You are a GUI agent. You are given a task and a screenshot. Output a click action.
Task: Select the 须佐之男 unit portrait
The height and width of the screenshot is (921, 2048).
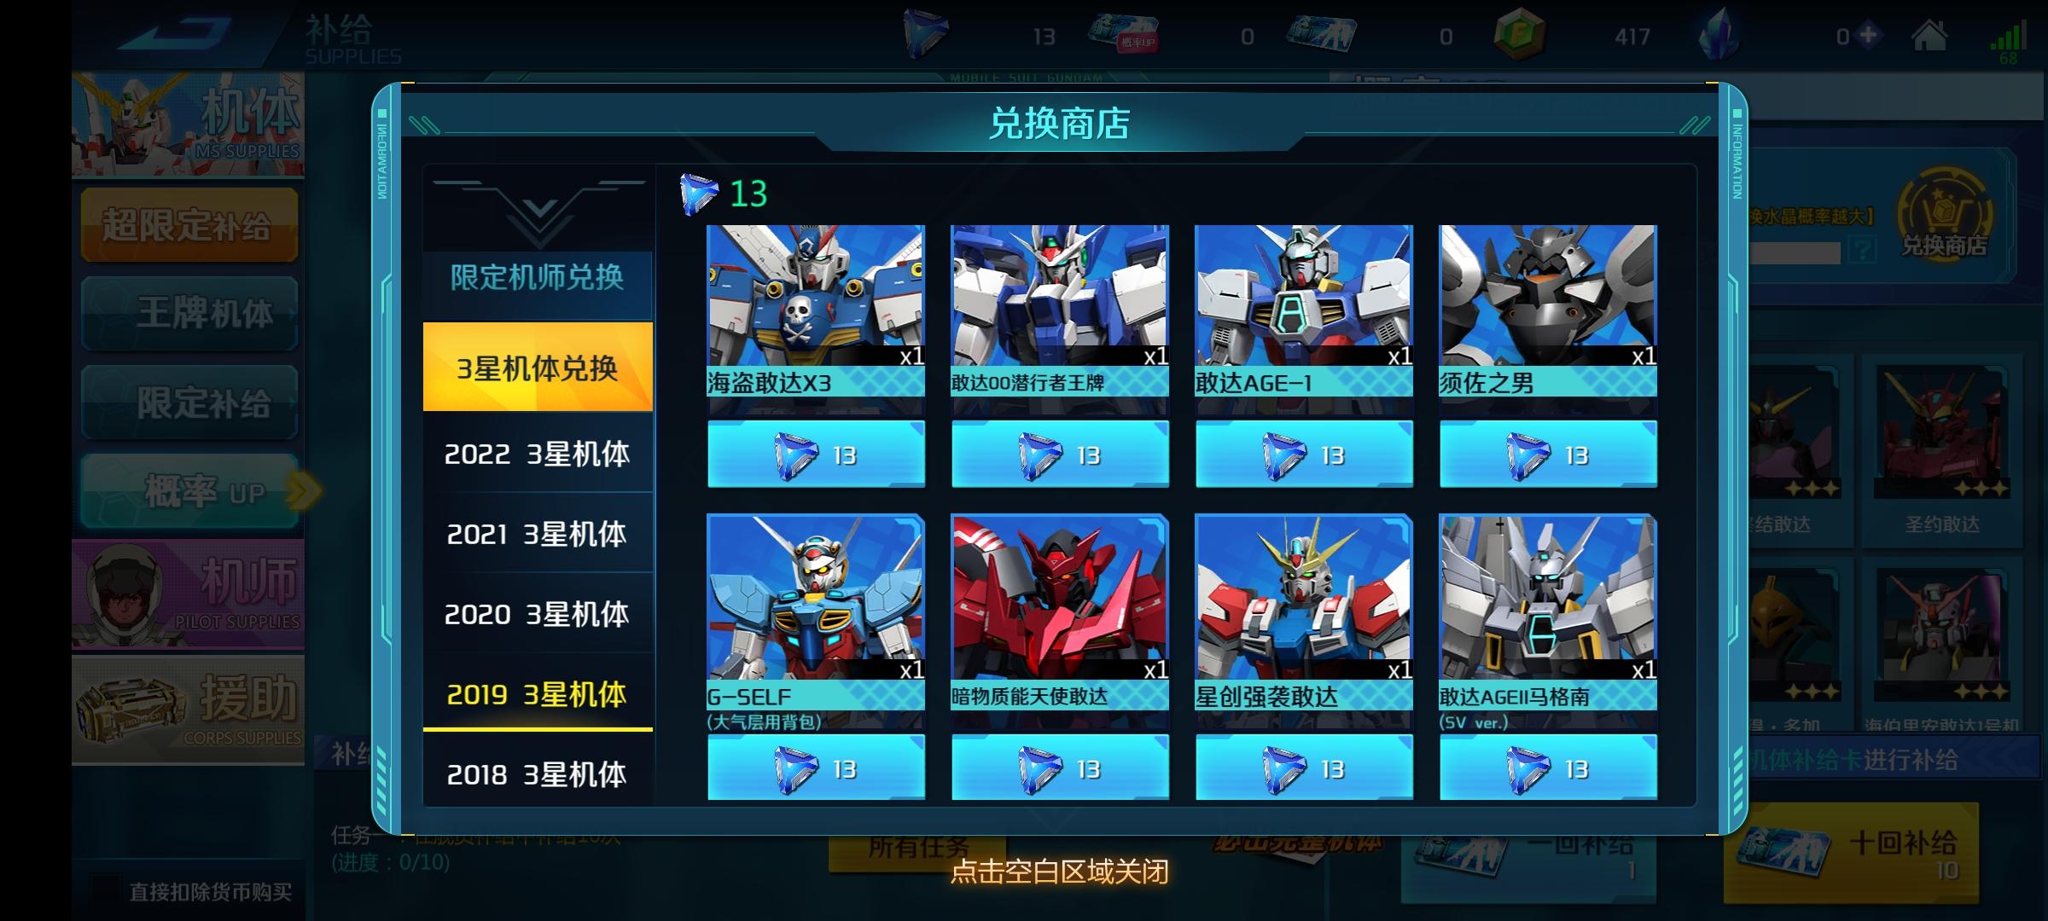pos(1548,296)
